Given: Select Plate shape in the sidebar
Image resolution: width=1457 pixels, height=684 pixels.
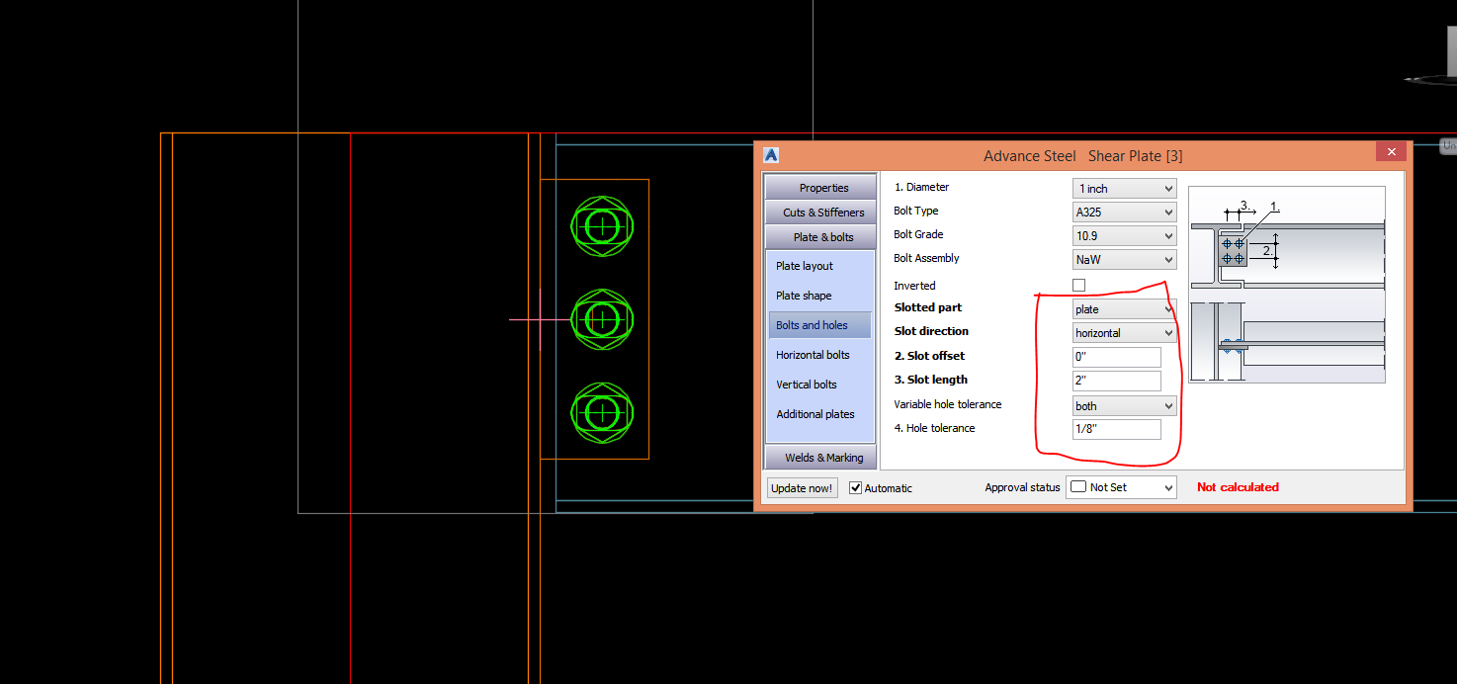Looking at the screenshot, I should [804, 295].
